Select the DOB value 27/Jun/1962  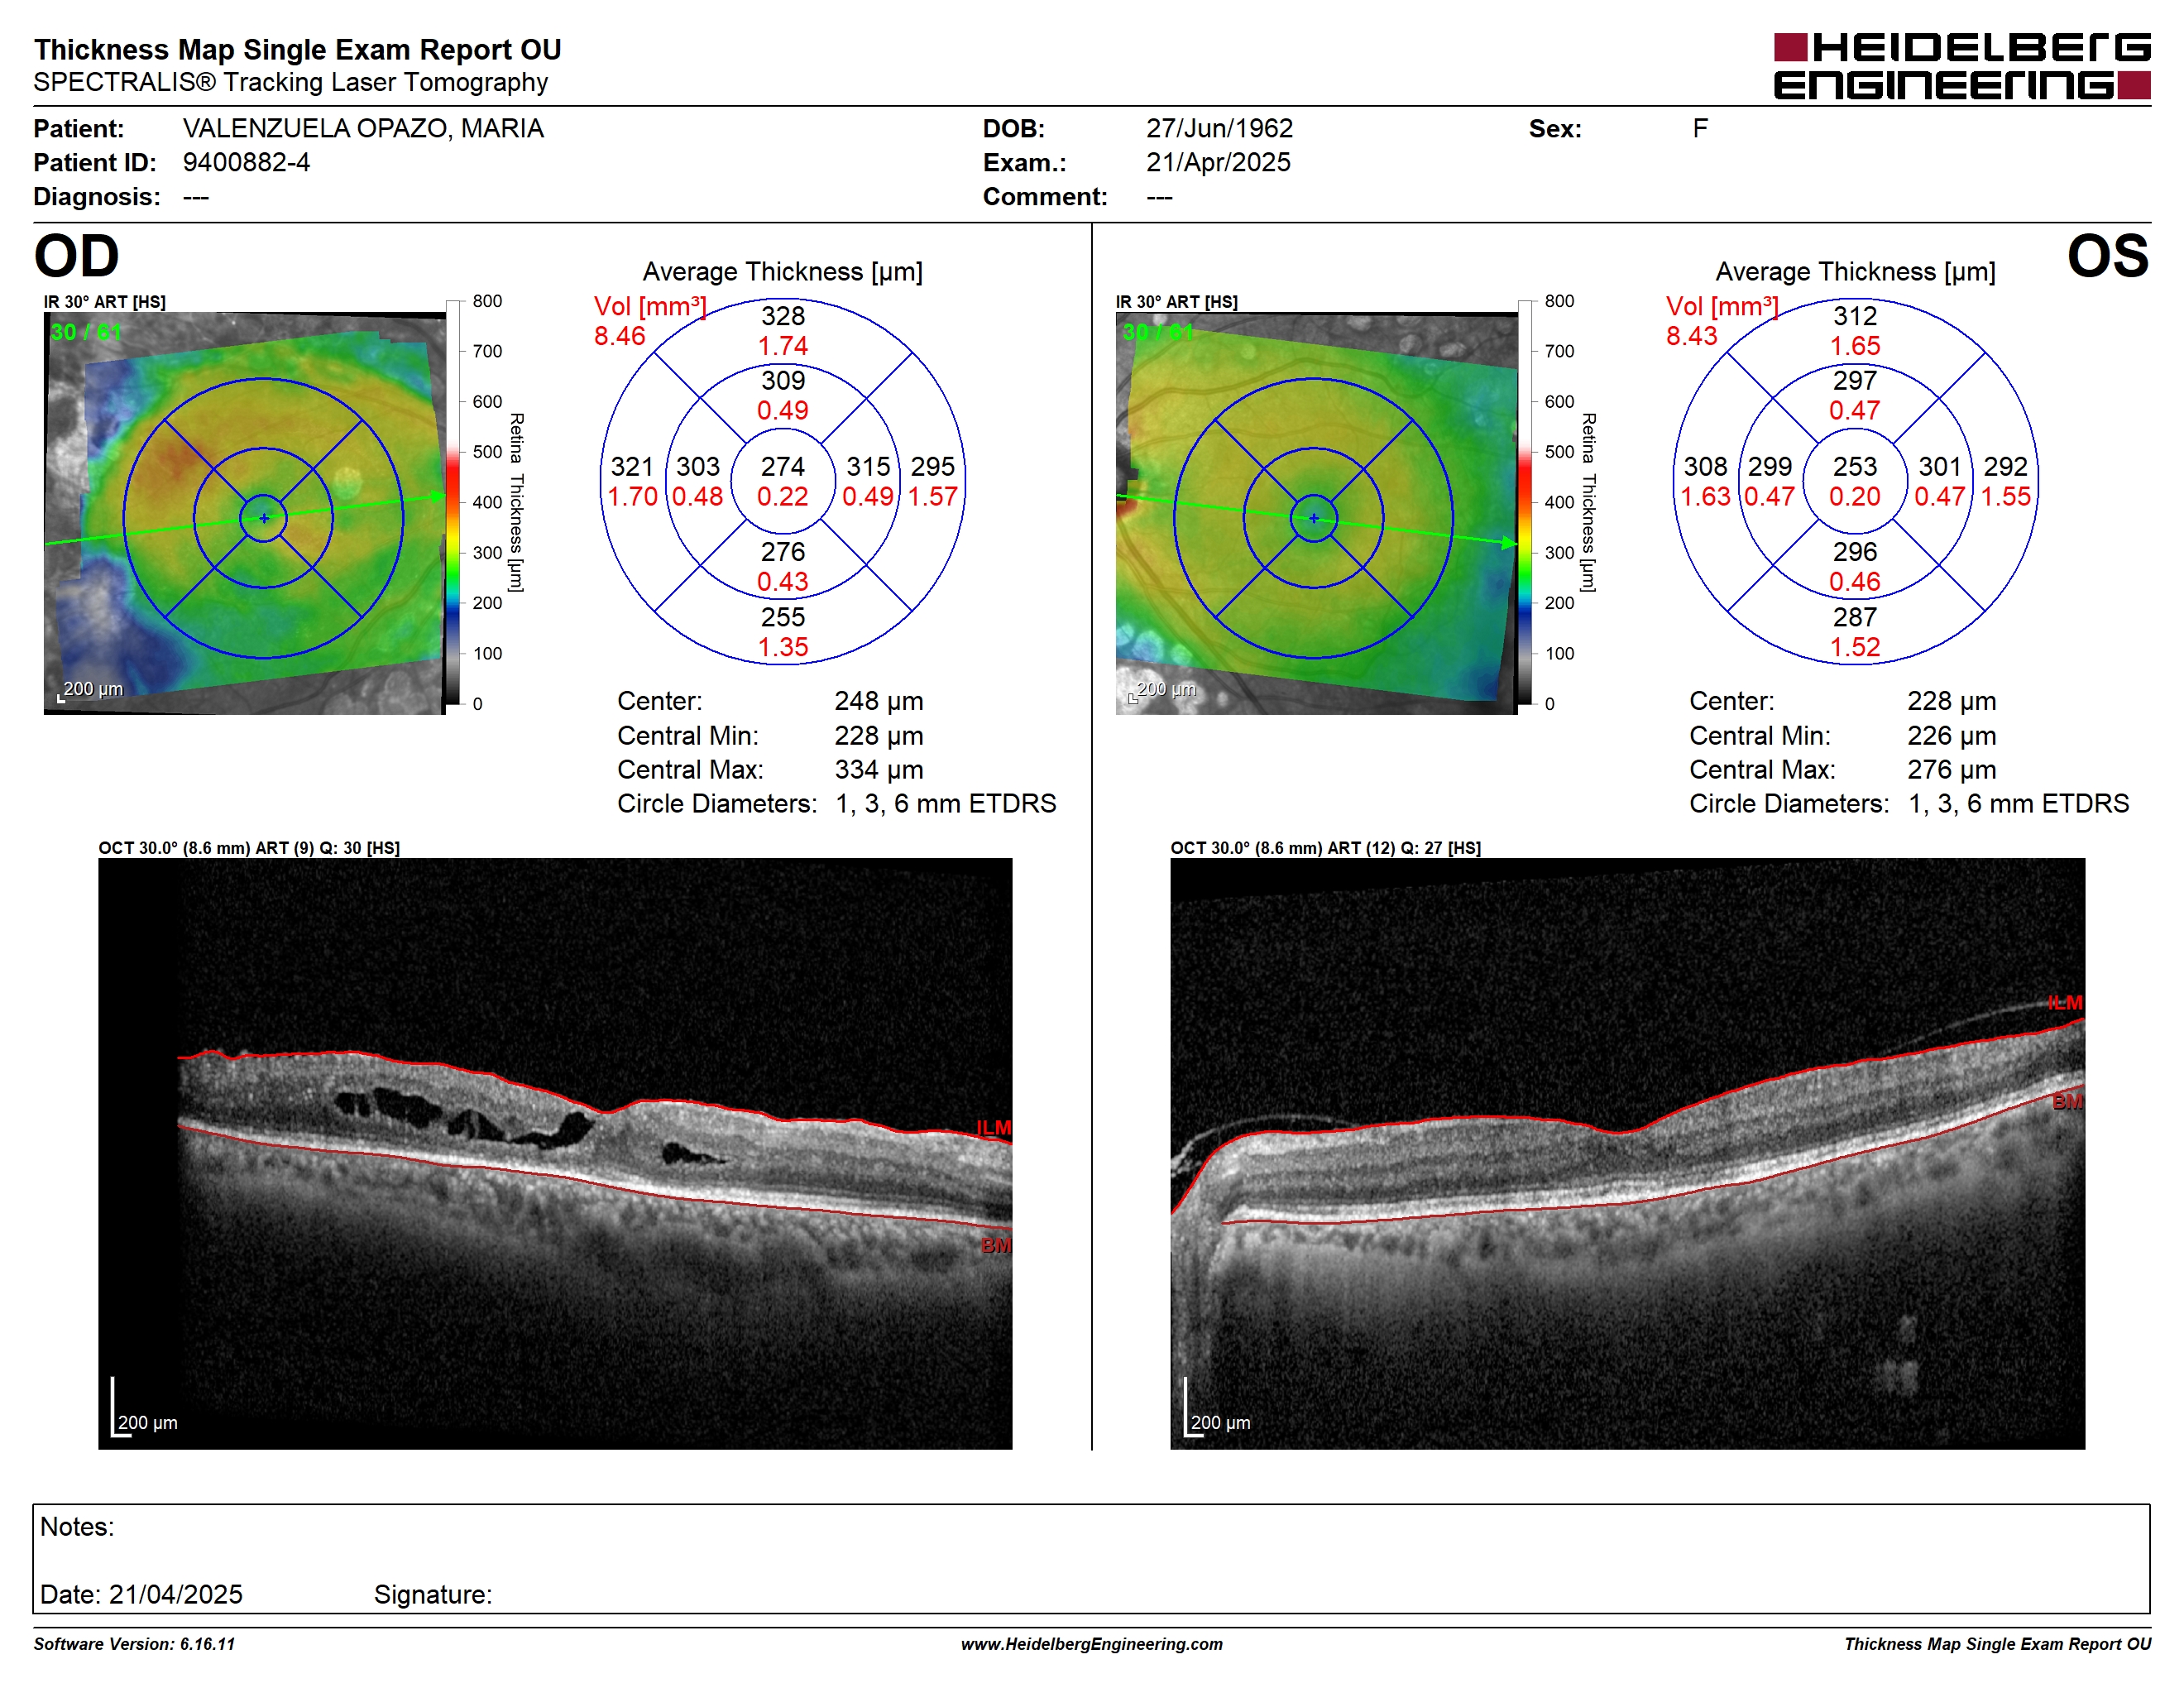[x=1219, y=128]
